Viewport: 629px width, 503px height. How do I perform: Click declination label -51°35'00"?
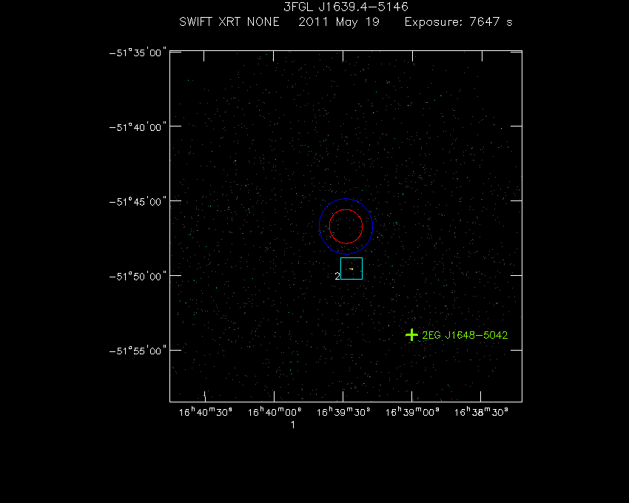click(138, 53)
